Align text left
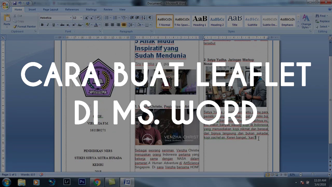 point(107,25)
